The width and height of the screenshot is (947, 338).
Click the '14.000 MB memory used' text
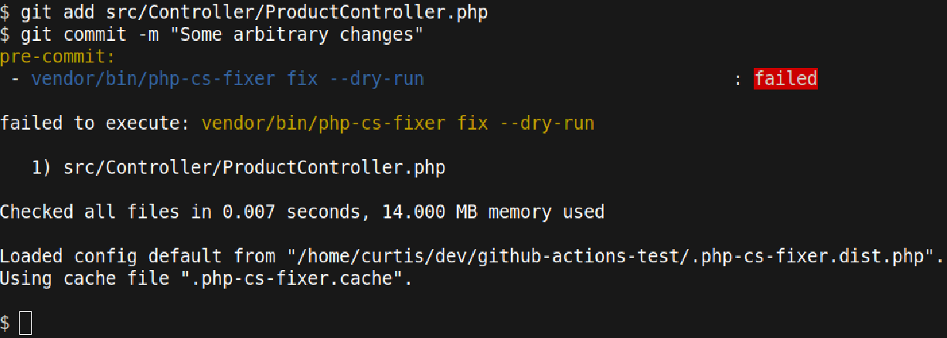pyautogui.click(x=493, y=211)
